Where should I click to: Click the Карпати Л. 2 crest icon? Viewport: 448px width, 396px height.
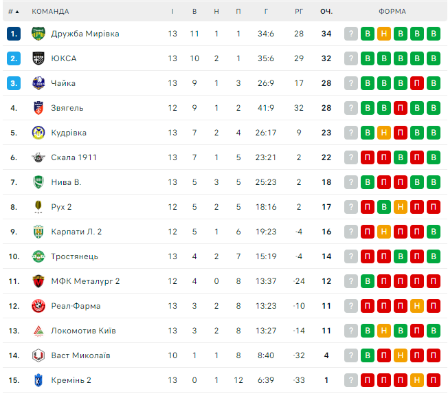pyautogui.click(x=38, y=232)
